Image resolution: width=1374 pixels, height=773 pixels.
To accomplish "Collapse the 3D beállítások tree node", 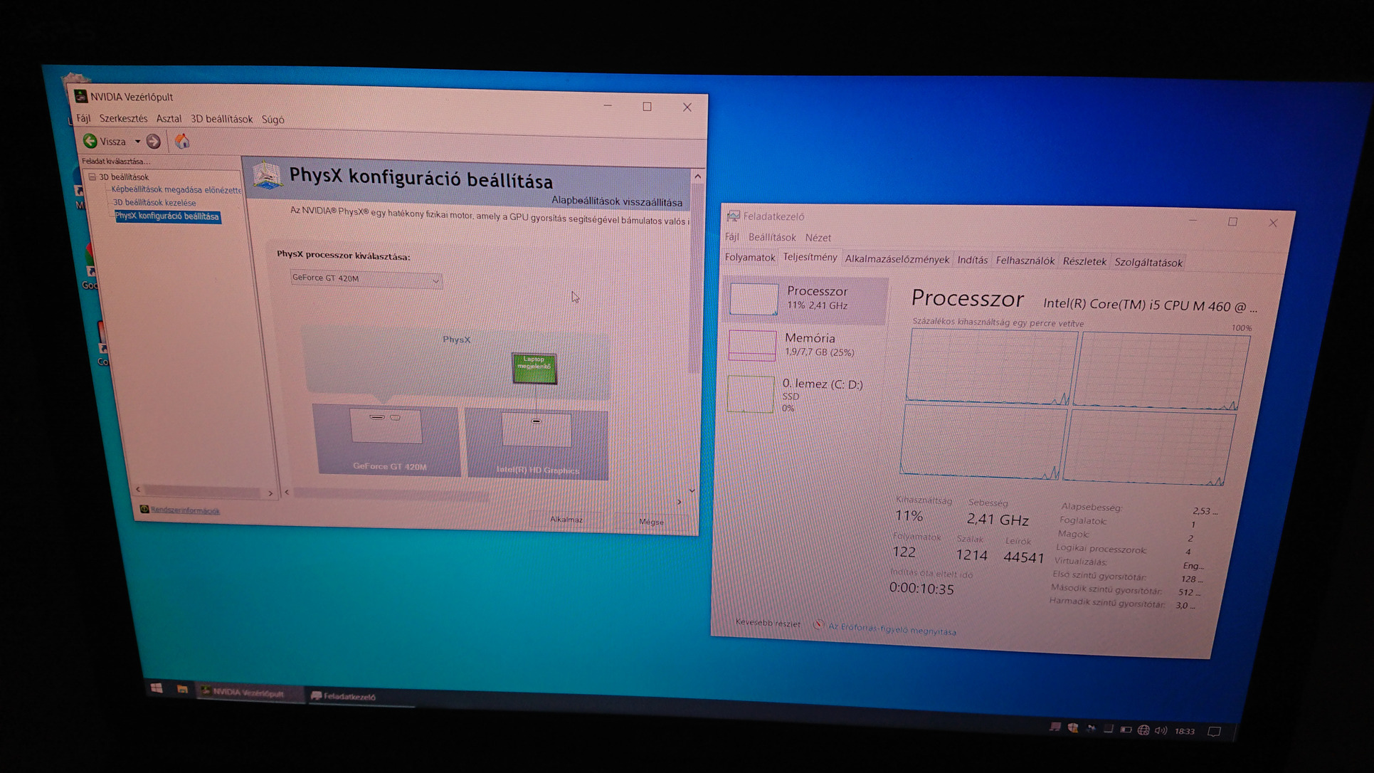I will 93,177.
